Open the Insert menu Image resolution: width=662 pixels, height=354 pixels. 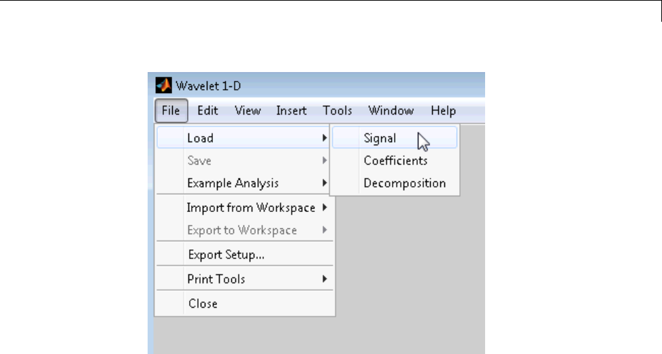(x=291, y=111)
